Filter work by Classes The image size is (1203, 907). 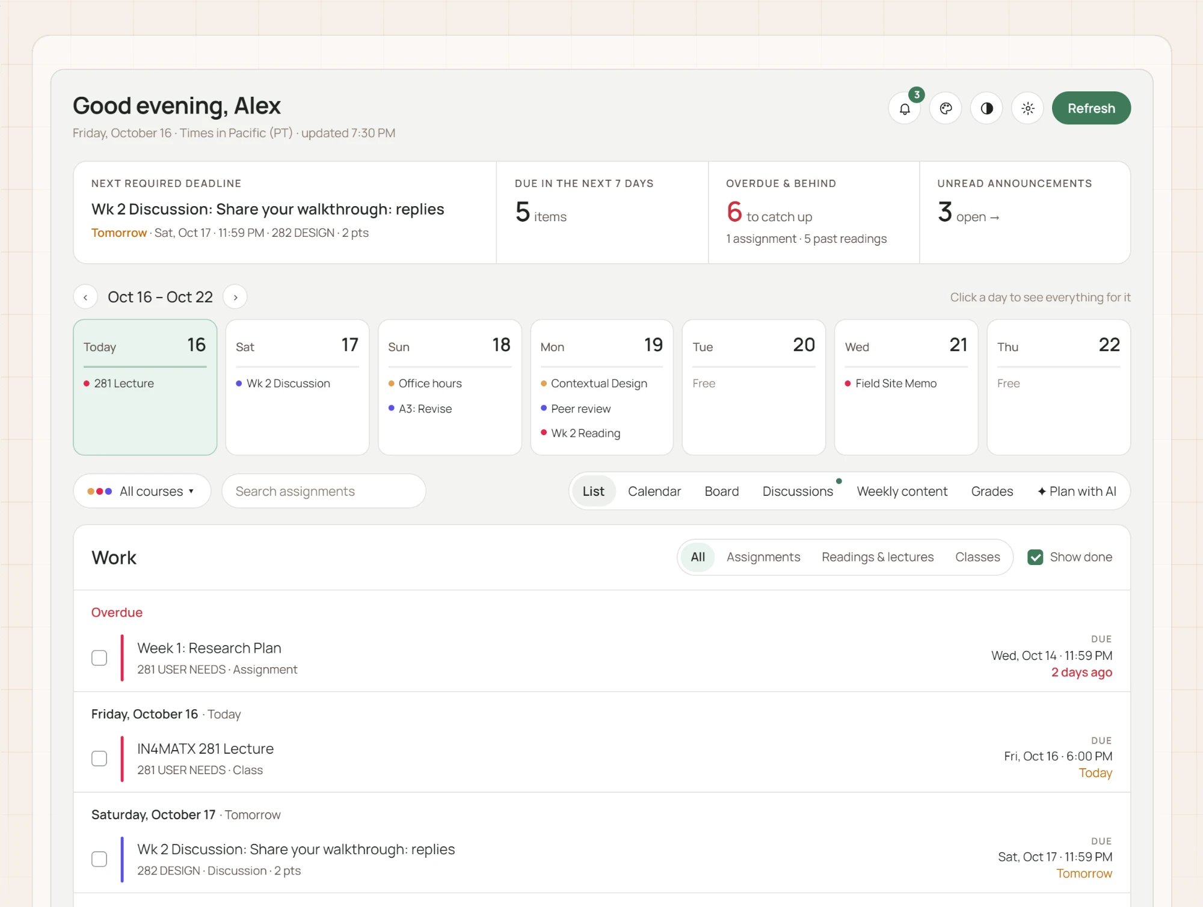(x=977, y=557)
